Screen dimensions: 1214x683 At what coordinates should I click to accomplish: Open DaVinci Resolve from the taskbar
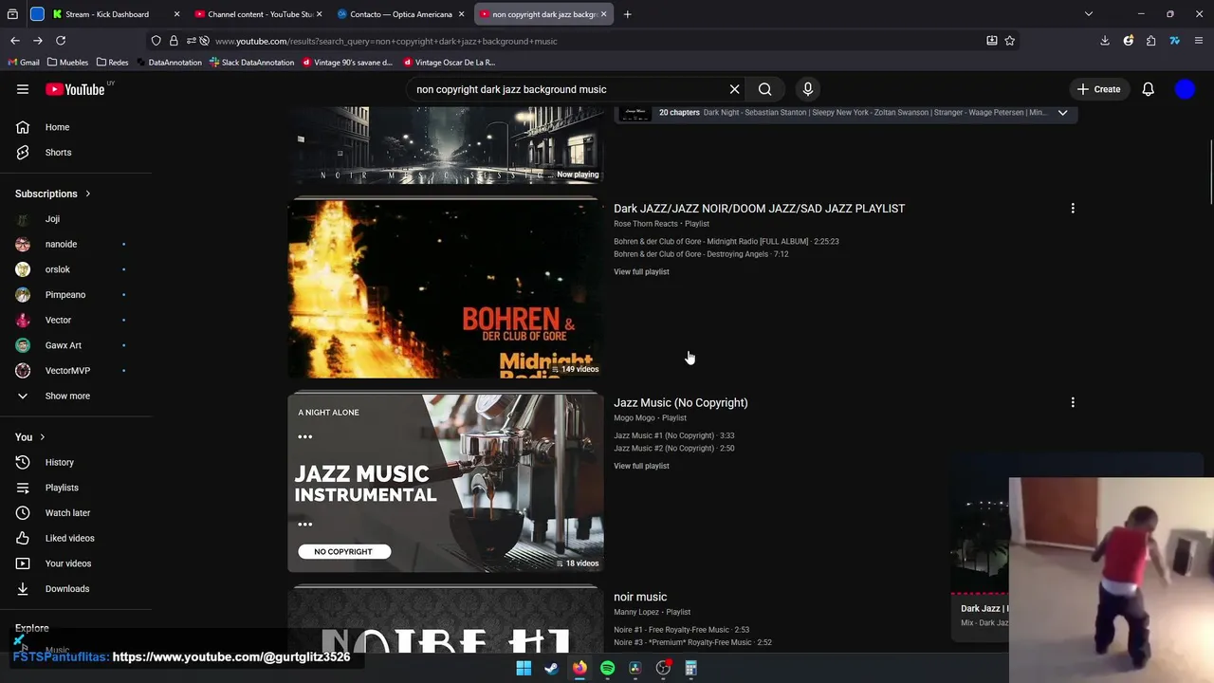635,668
